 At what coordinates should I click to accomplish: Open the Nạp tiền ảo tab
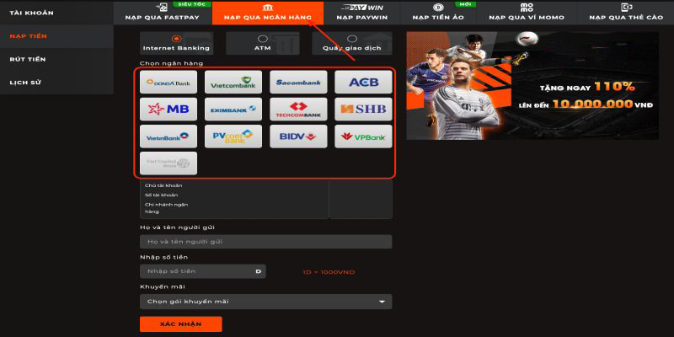pos(438,13)
